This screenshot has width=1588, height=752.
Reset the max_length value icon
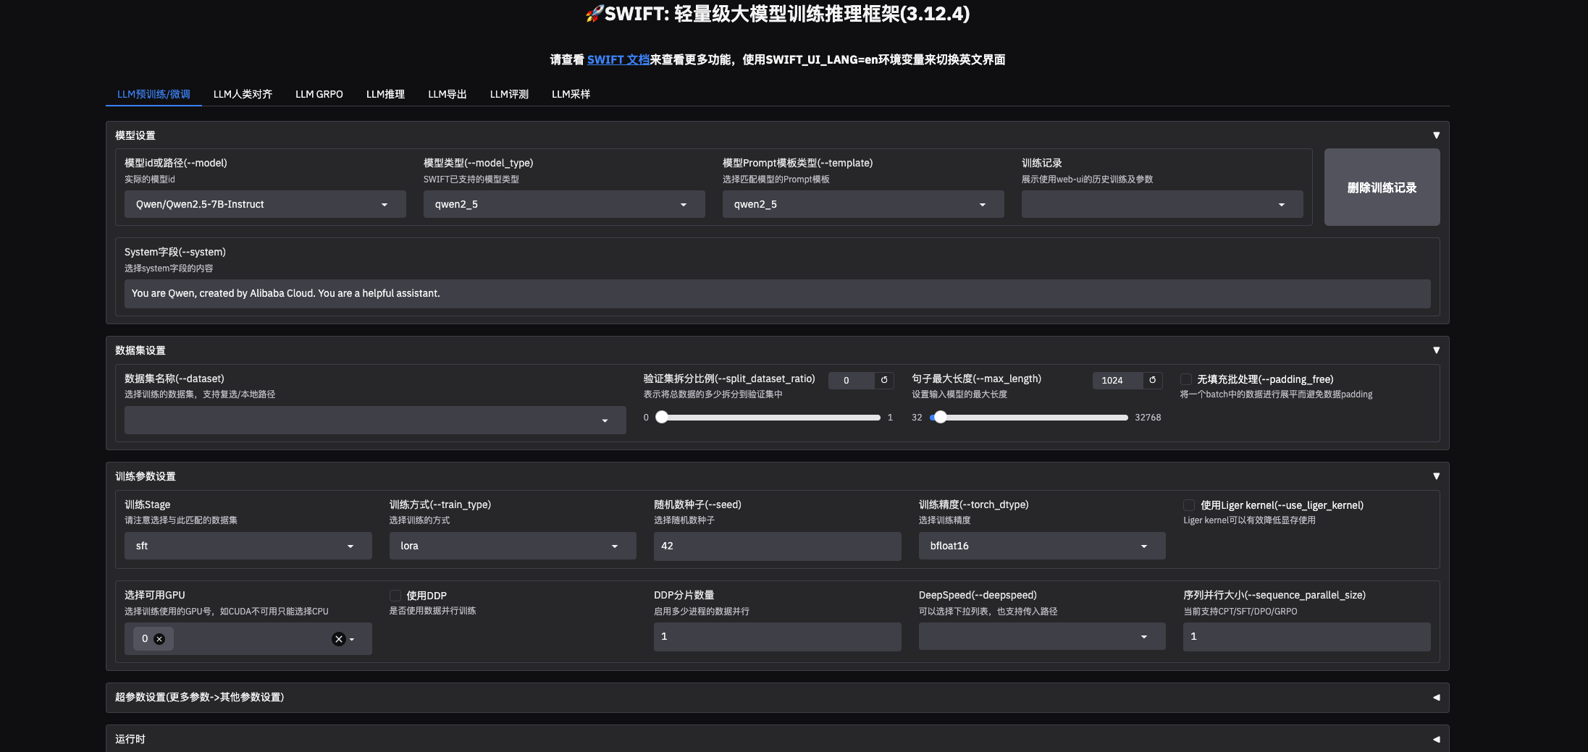(1152, 380)
